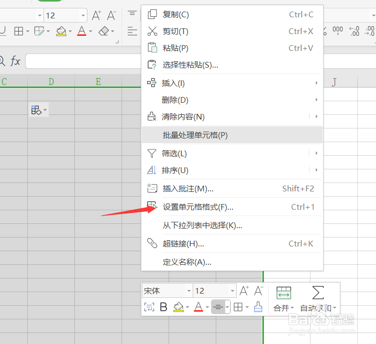
Task: Open the ribbon borders dropdown arrow
Action: point(28,31)
